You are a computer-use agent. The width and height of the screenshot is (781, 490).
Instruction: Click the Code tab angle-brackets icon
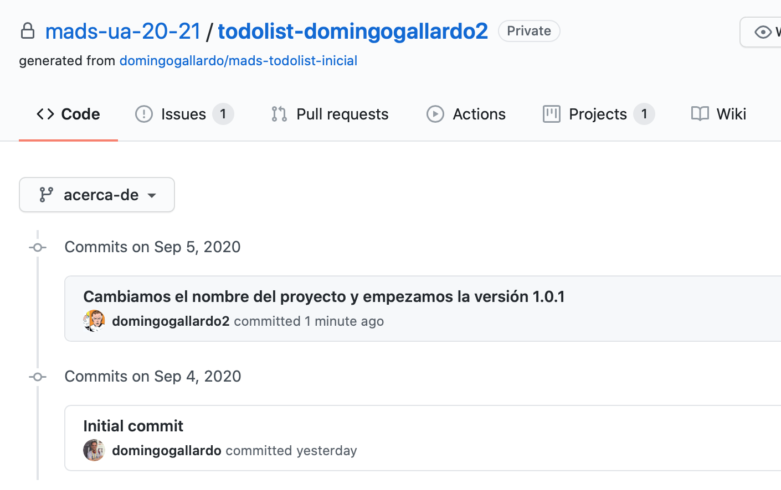45,114
